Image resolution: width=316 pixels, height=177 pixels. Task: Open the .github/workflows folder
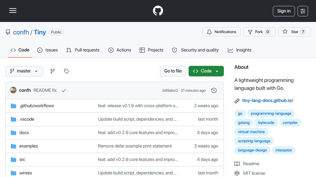pyautogui.click(x=37, y=106)
